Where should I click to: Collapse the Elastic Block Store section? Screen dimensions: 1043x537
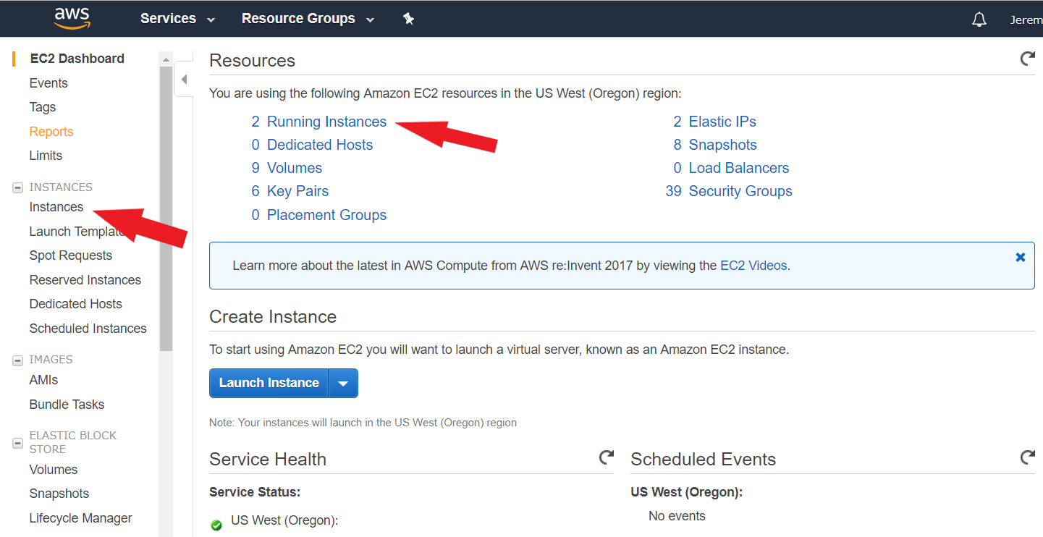coord(18,443)
